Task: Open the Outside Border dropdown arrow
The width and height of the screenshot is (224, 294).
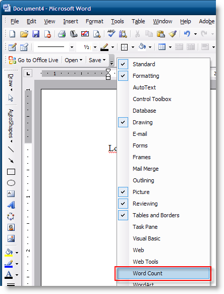Action: (133, 47)
